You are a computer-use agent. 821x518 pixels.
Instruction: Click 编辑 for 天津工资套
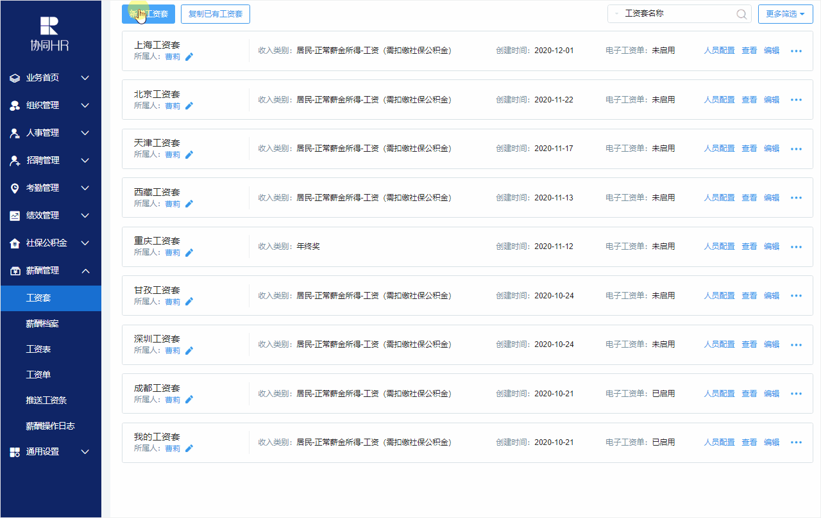click(772, 149)
